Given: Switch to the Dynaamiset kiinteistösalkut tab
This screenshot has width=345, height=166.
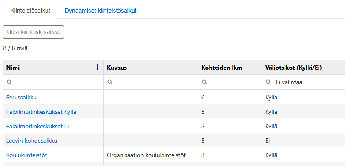Looking at the screenshot, I should coord(101,11).
